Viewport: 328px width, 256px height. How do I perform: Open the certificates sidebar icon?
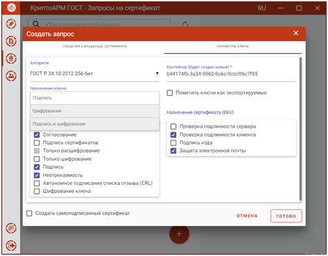(x=11, y=59)
